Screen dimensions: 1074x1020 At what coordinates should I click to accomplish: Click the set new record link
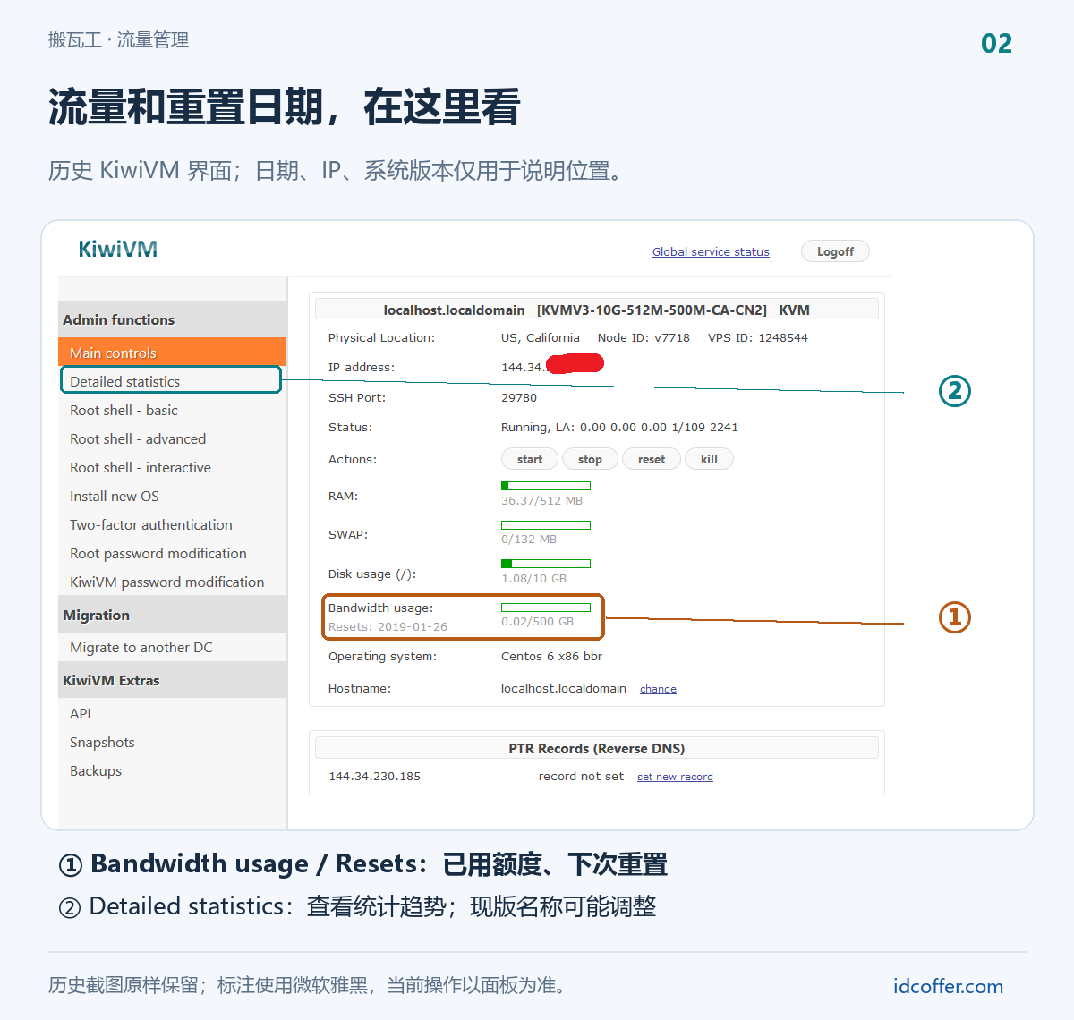tap(675, 777)
